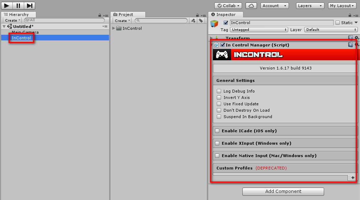Lock the Inspector panel with the padlock icon
The width and height of the screenshot is (360, 200).
pyautogui.click(x=350, y=15)
